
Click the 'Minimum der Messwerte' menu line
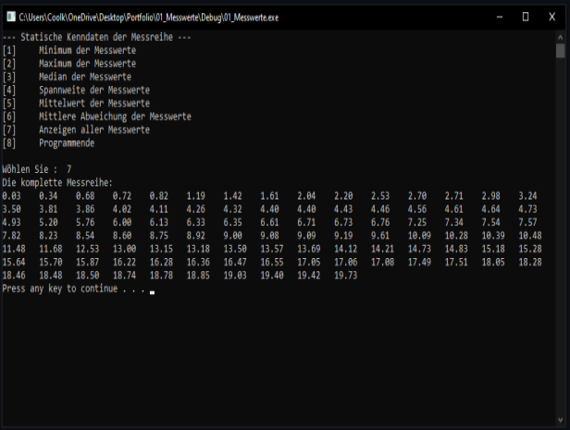click(x=87, y=51)
